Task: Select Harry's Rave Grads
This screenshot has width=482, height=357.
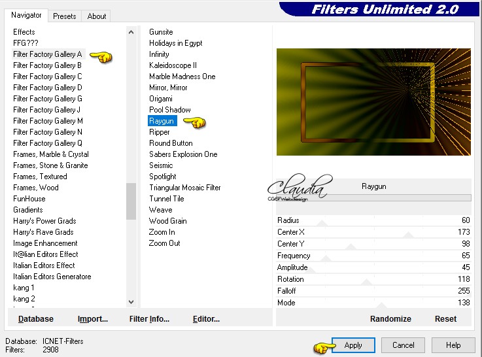Action: (43, 232)
